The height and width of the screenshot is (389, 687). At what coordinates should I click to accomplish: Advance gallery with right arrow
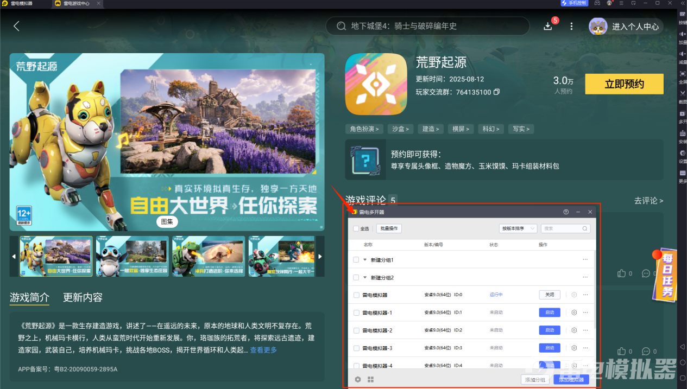[x=320, y=257]
